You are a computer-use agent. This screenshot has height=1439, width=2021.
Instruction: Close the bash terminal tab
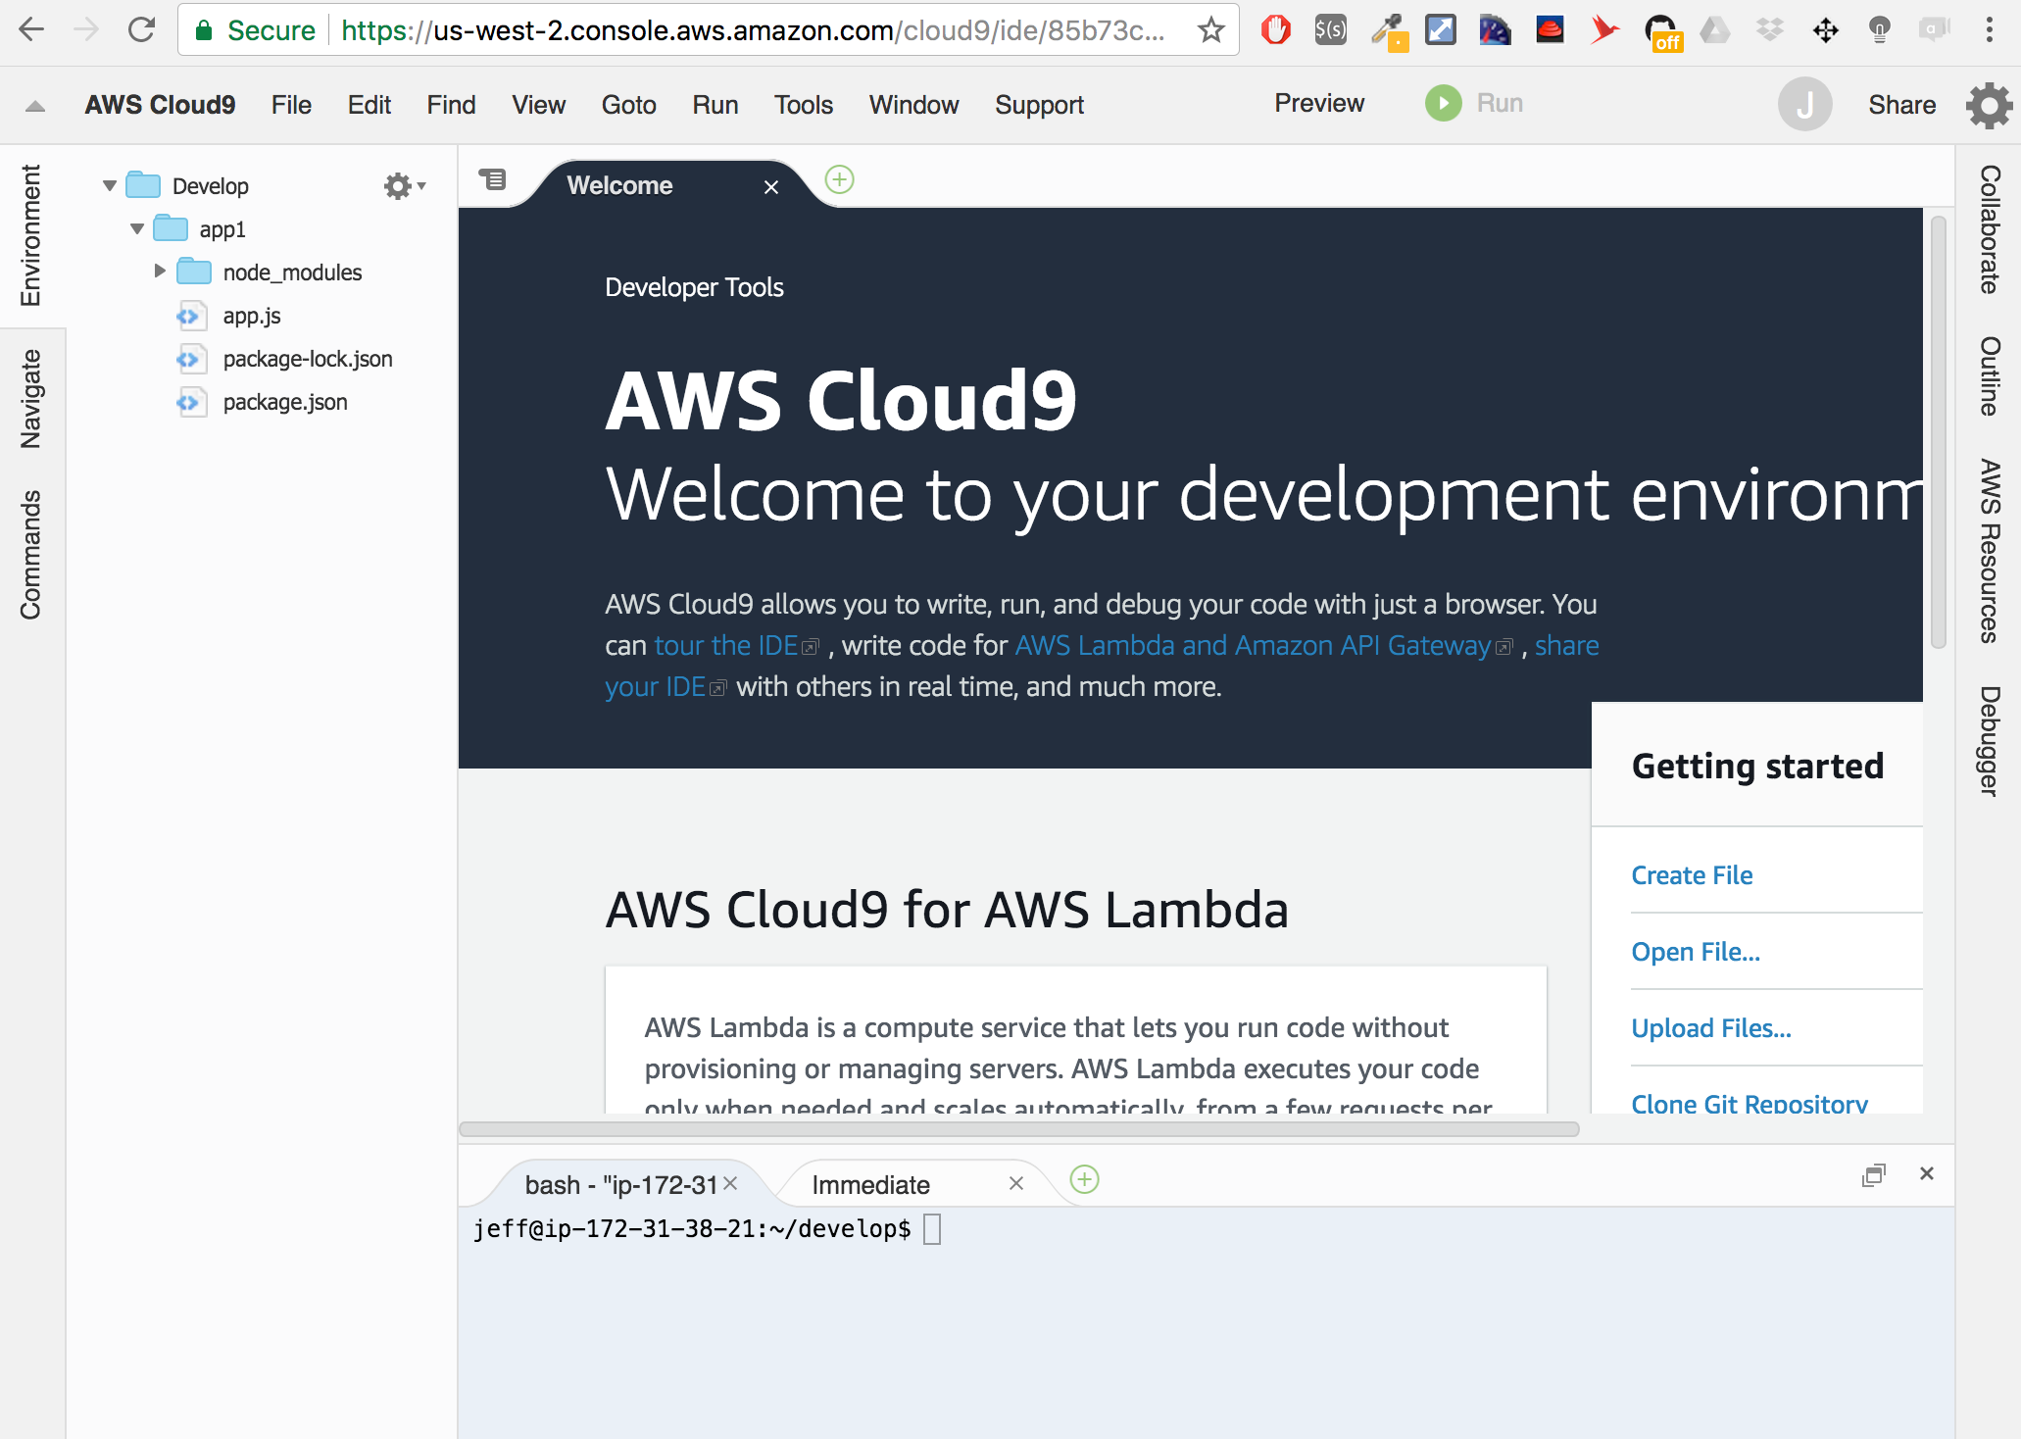click(x=730, y=1183)
